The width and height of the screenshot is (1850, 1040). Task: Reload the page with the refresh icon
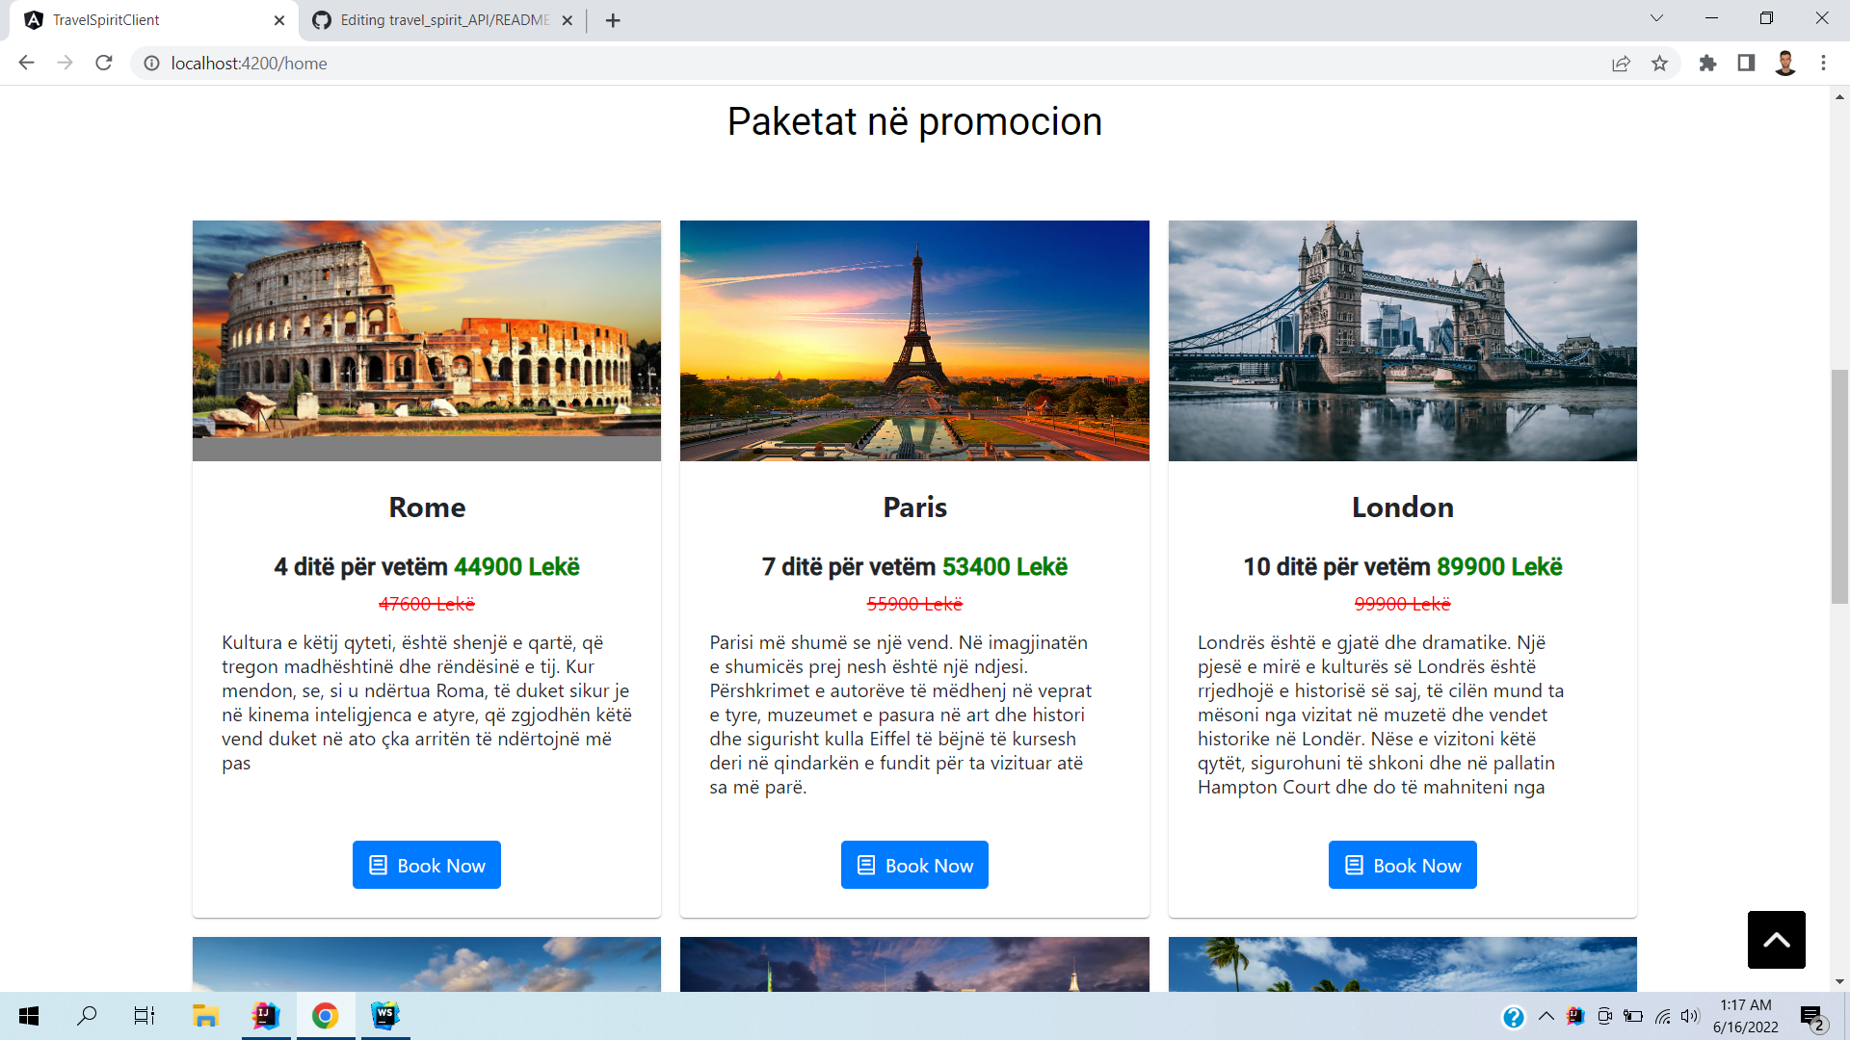(104, 64)
